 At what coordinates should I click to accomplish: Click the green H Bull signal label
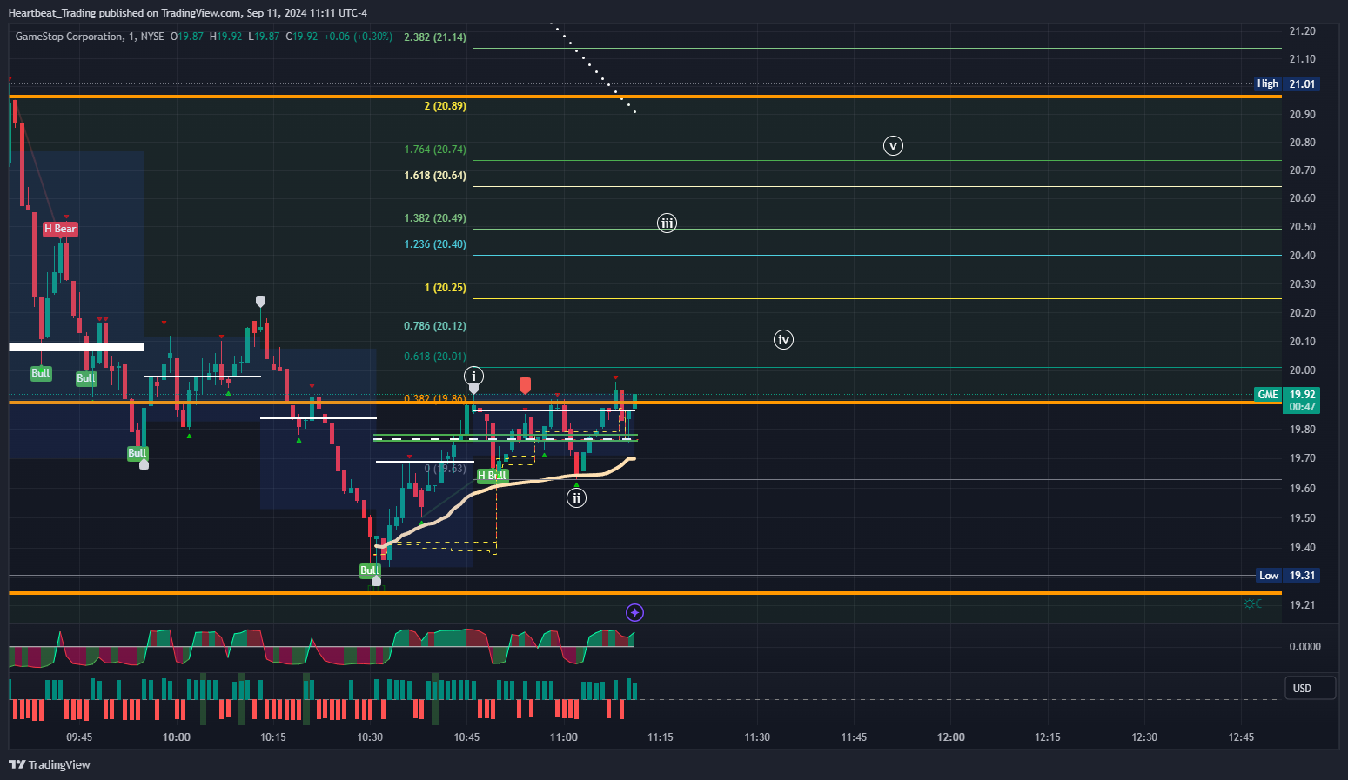pos(493,476)
